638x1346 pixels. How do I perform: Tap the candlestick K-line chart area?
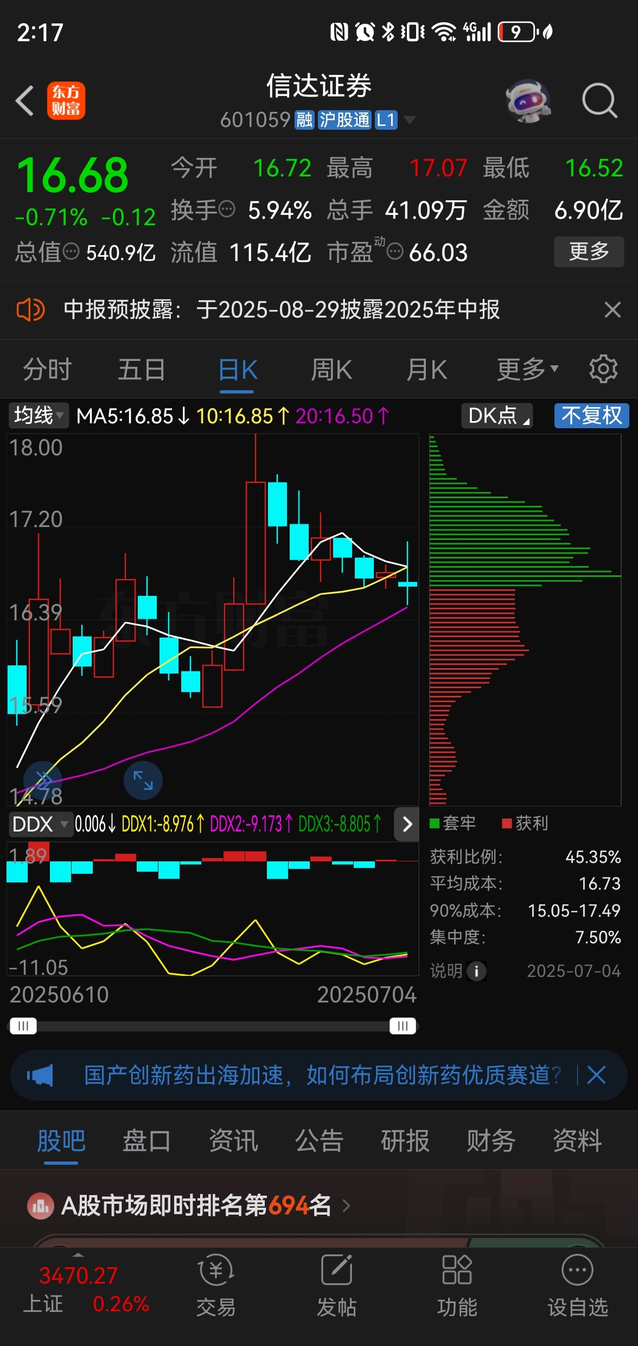click(213, 620)
